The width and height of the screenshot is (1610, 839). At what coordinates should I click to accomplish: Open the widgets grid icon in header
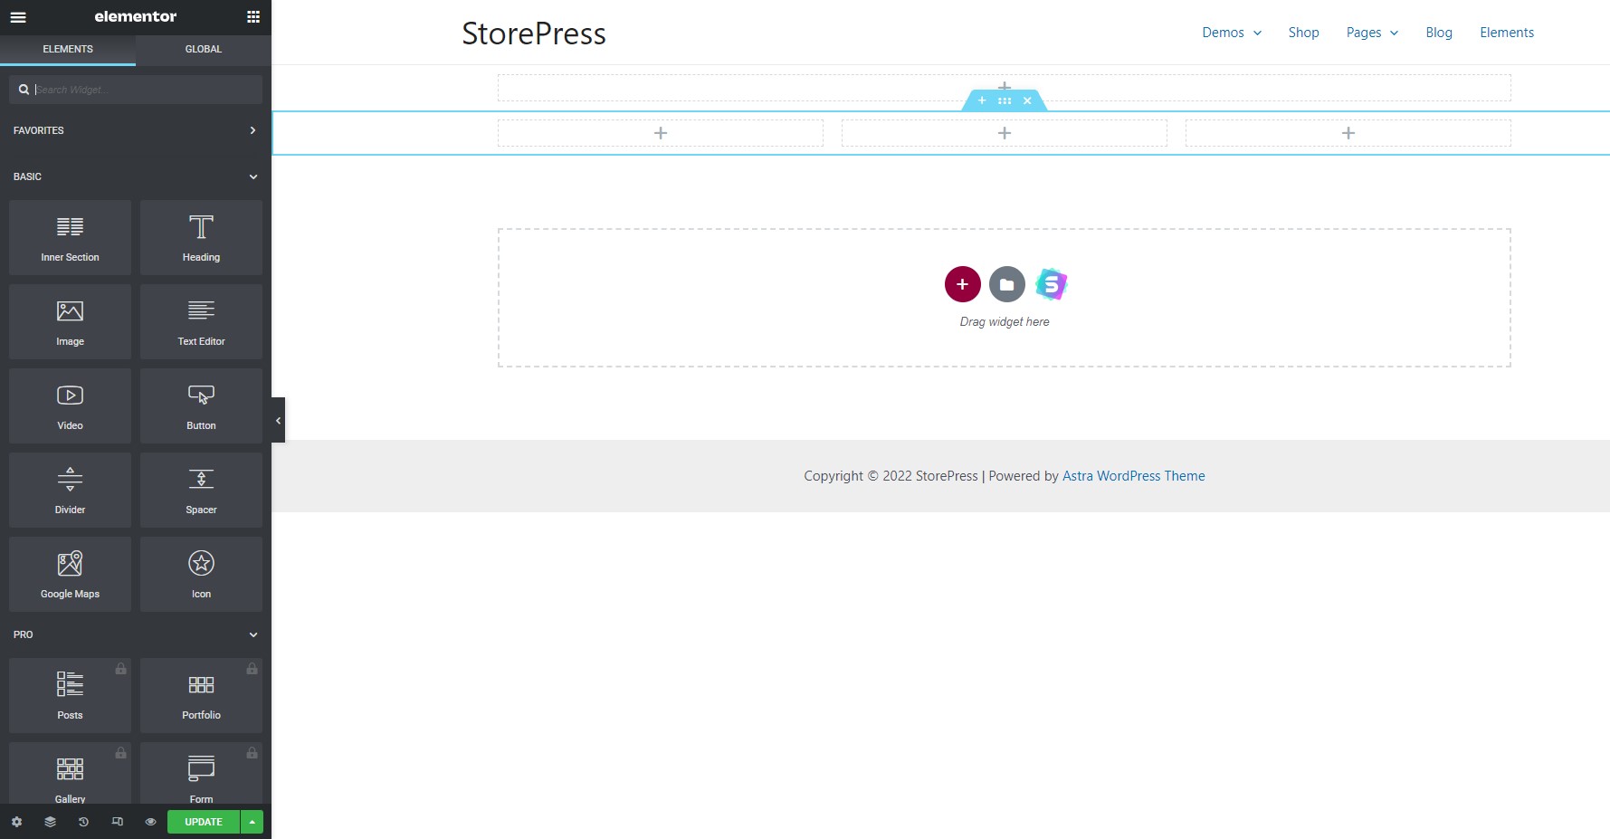click(x=253, y=17)
